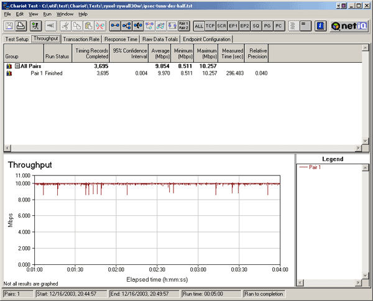Image resolution: width=373 pixels, height=301 pixels.
Task: Click the Timing Records Completed column header
Action: [x=91, y=53]
